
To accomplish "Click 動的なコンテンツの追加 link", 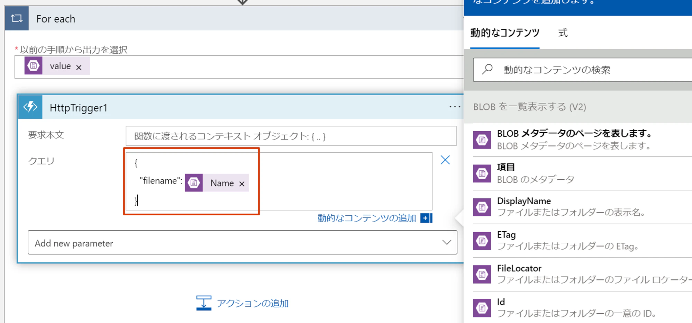I will [367, 218].
